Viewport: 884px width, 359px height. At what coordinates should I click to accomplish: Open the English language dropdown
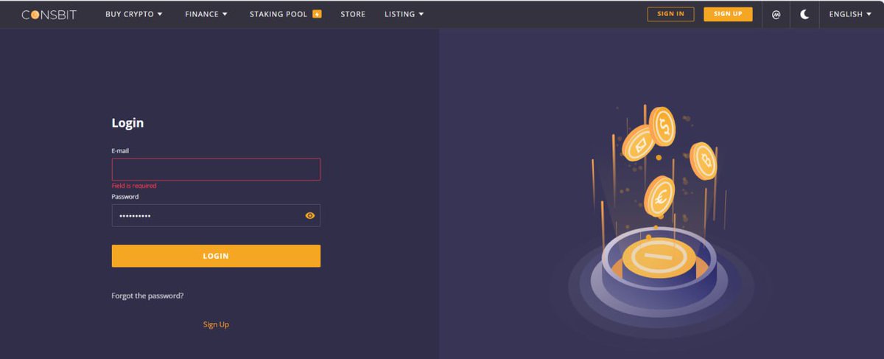point(850,14)
